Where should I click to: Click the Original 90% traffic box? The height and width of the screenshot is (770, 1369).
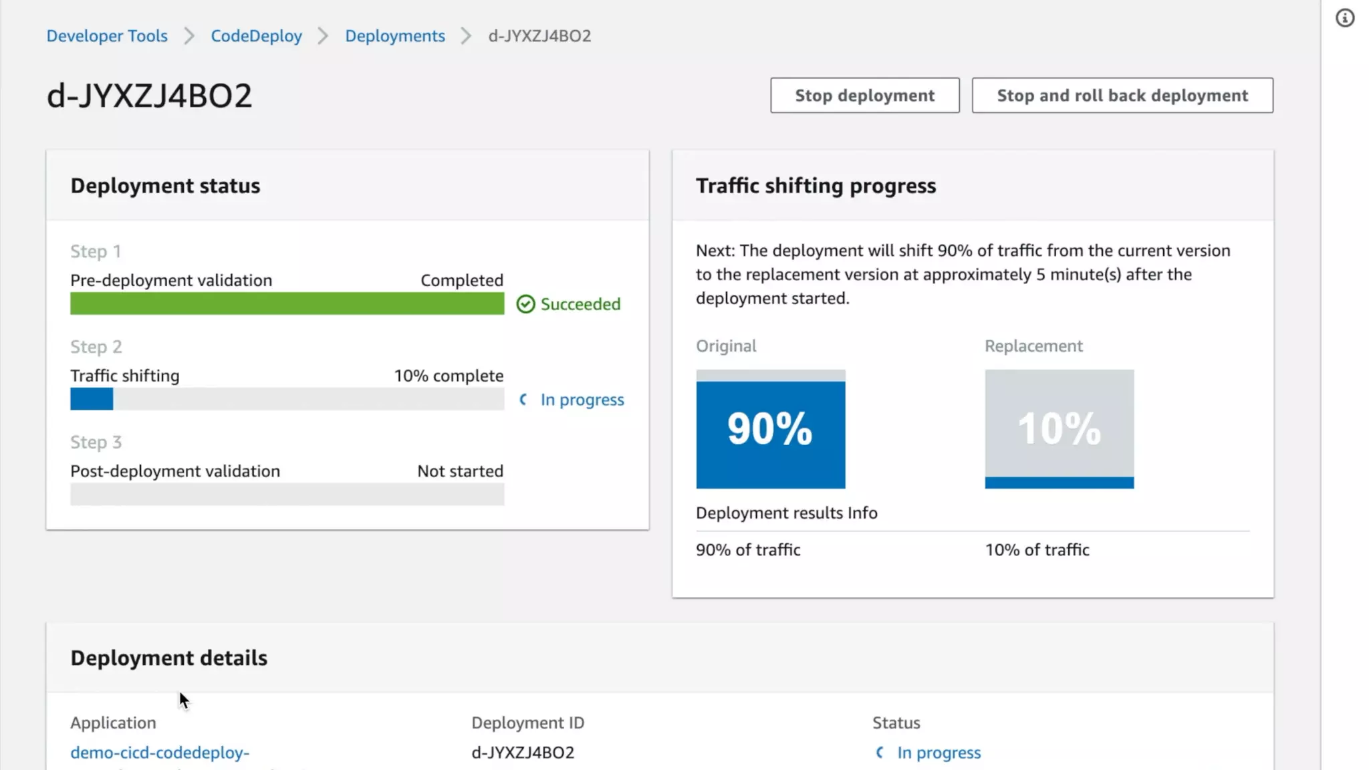tap(770, 429)
